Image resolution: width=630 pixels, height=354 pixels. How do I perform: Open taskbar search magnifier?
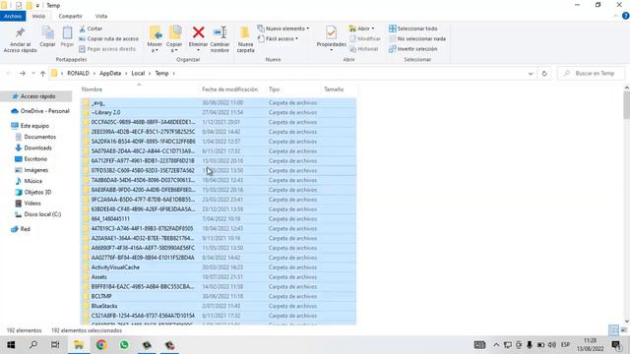[x=33, y=345]
